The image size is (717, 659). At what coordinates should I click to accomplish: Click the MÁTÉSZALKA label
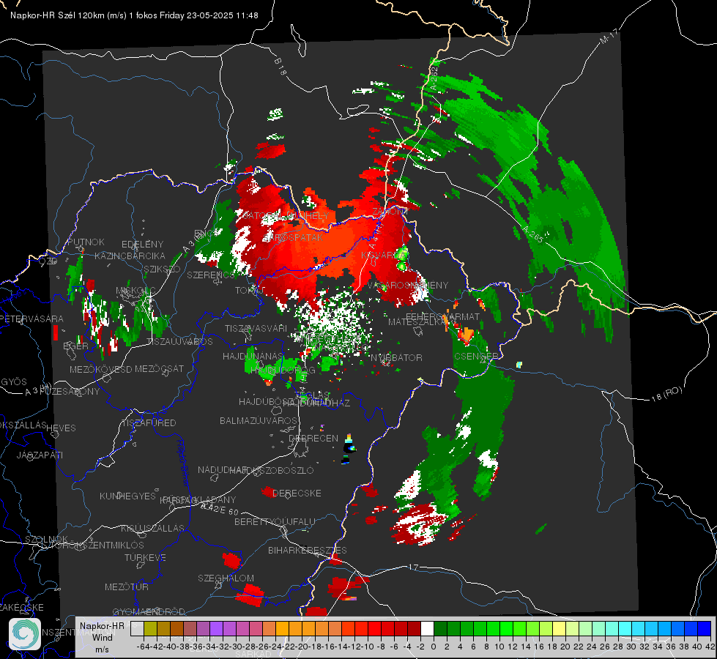tap(417, 322)
